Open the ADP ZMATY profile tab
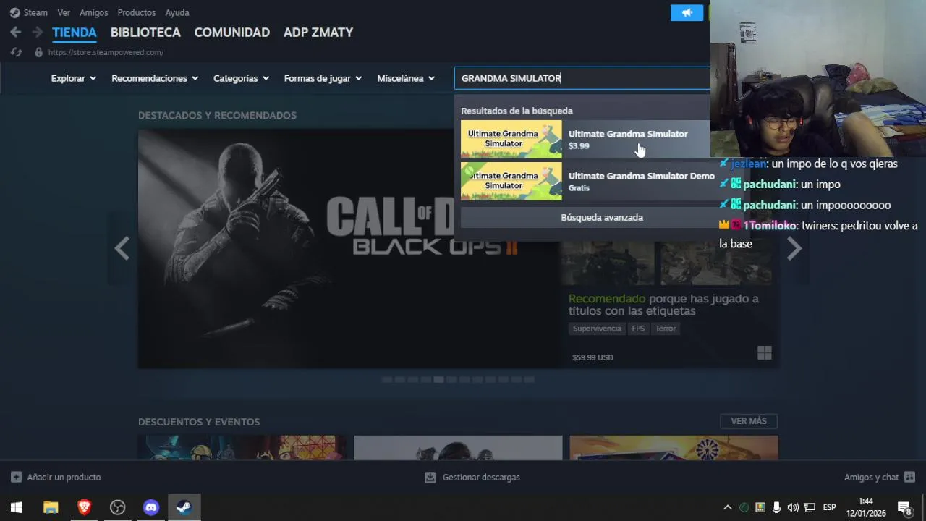 pos(318,32)
